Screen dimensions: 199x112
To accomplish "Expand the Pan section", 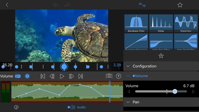I will click(161, 102).
